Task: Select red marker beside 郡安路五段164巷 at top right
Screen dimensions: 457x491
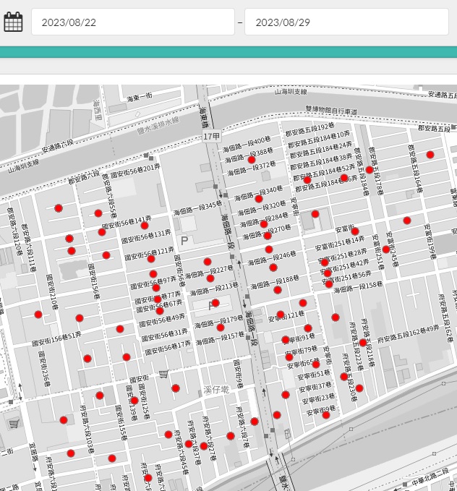Action: 430,155
